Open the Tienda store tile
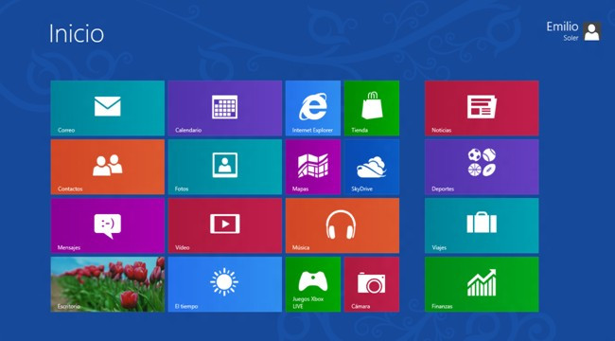This screenshot has width=615, height=341. click(372, 108)
